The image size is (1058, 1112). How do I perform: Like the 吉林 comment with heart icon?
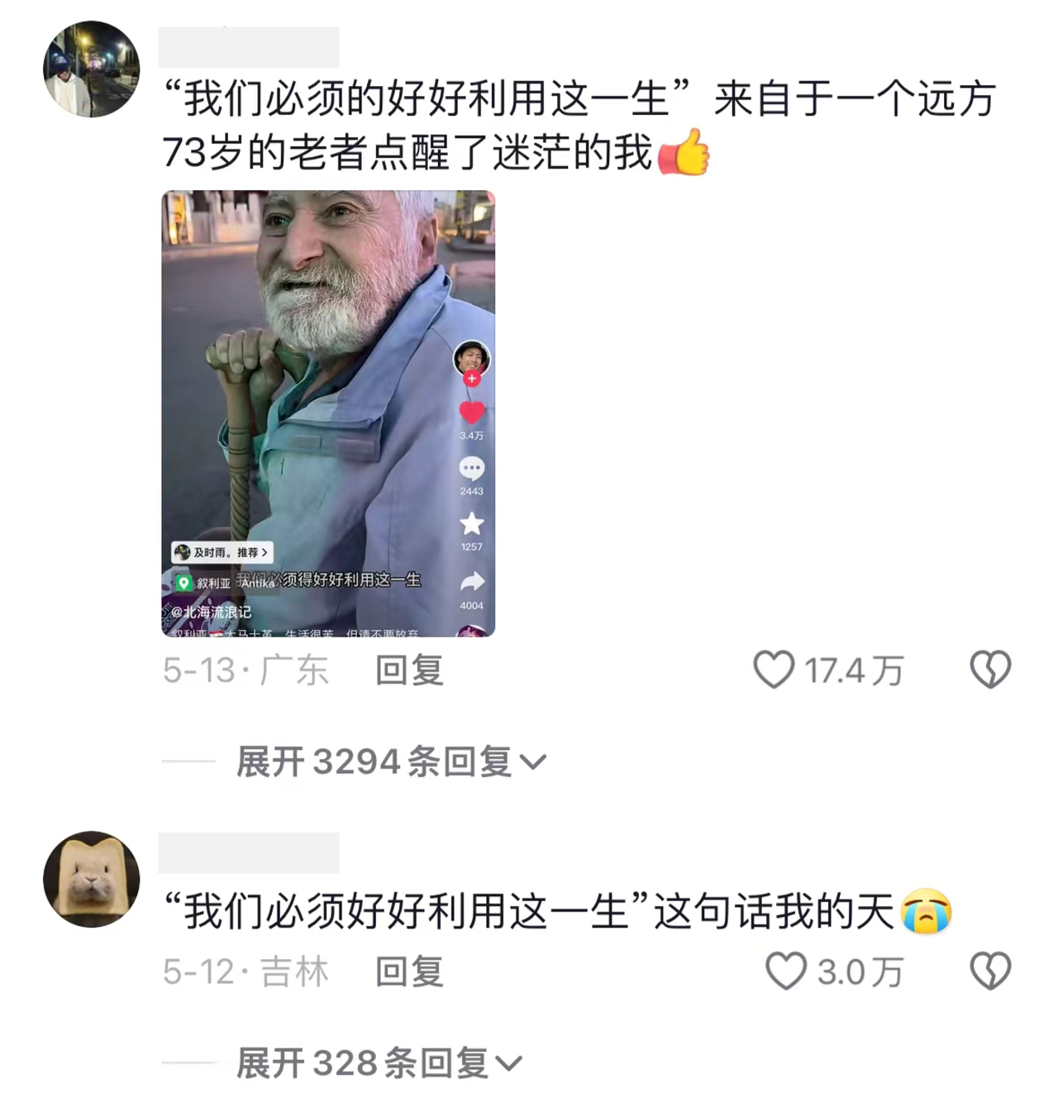click(x=785, y=971)
